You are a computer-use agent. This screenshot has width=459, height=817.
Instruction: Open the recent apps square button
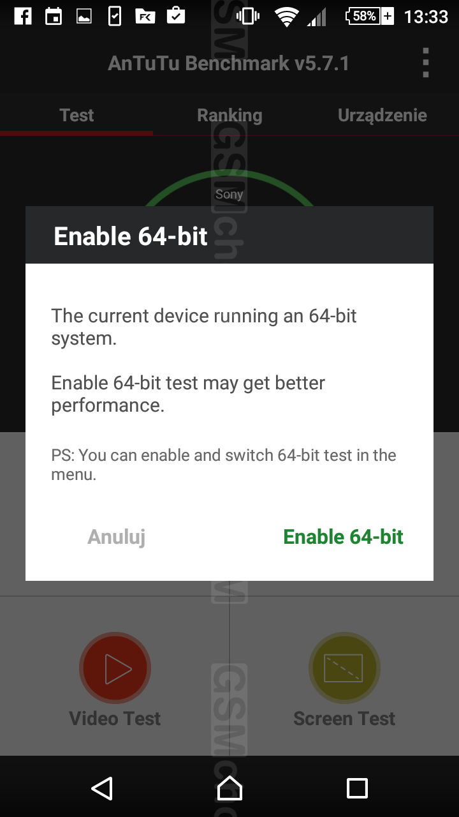(x=357, y=788)
